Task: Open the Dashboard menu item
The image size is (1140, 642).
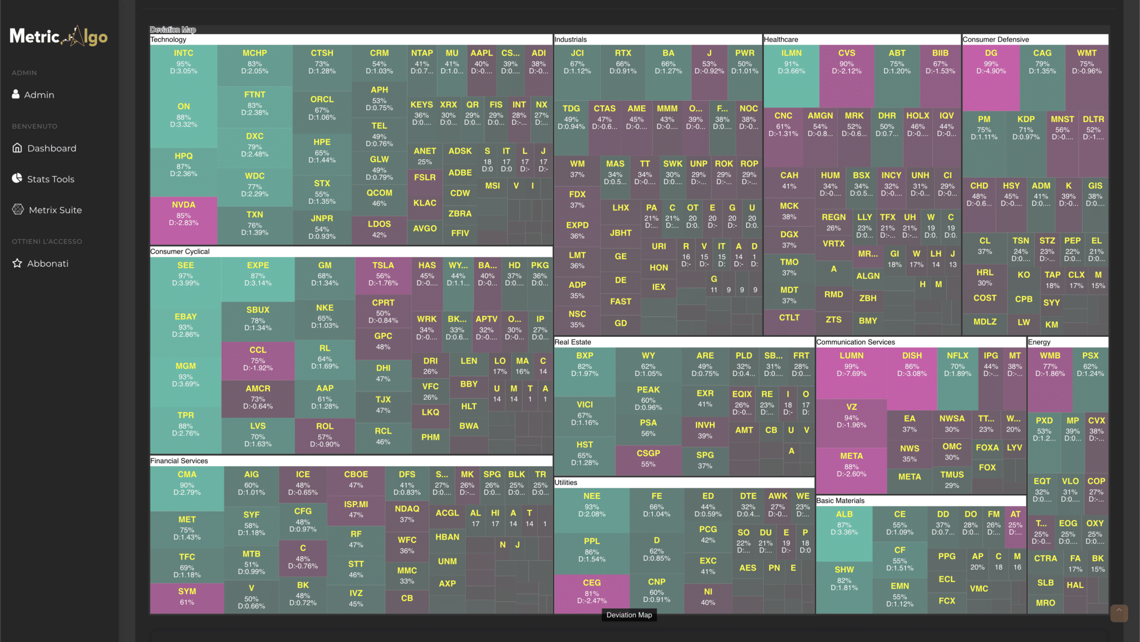Action: pyautogui.click(x=51, y=148)
